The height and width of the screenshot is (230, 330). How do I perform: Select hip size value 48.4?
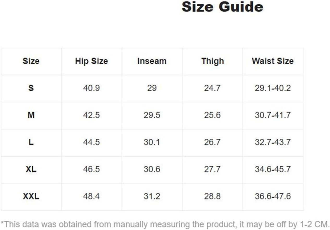click(91, 196)
